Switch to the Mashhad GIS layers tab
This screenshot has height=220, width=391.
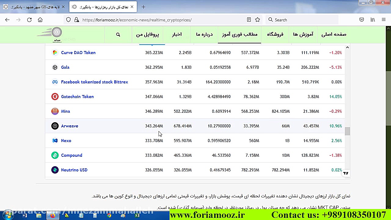point(35,7)
